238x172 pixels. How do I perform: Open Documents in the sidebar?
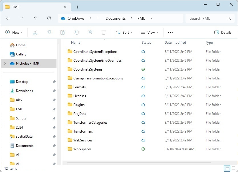pos(25,145)
